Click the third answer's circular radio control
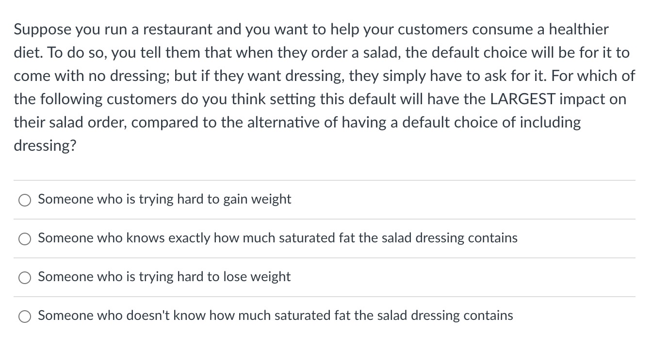The width and height of the screenshot is (652, 349). coord(25,277)
